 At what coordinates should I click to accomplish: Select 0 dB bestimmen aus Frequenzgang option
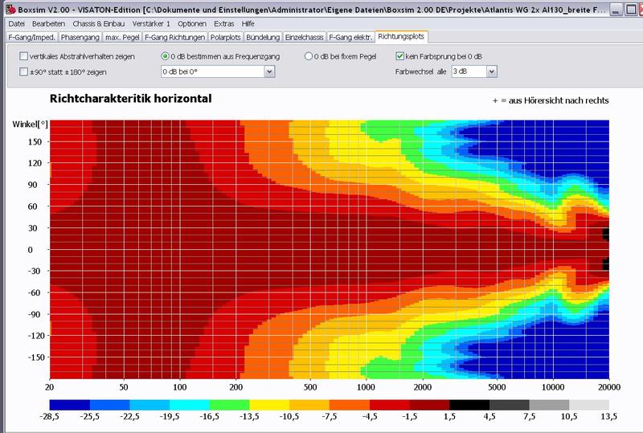coord(165,57)
